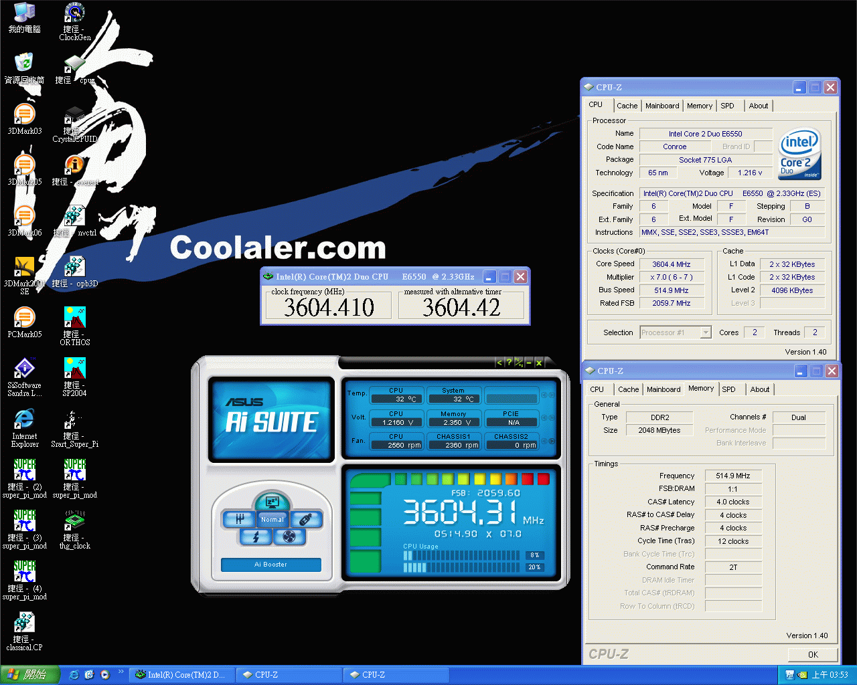This screenshot has width=857, height=685.
Task: Open Processor #1 selection dropdown
Action: [x=705, y=332]
